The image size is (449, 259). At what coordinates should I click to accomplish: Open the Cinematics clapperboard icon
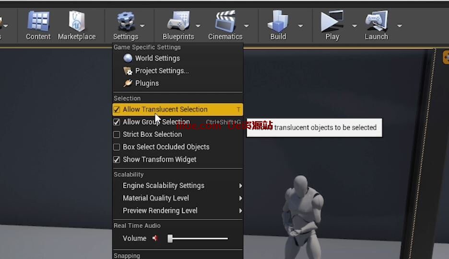click(225, 22)
